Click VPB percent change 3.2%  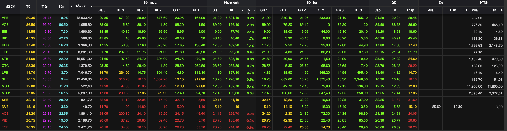[x=251, y=18]
